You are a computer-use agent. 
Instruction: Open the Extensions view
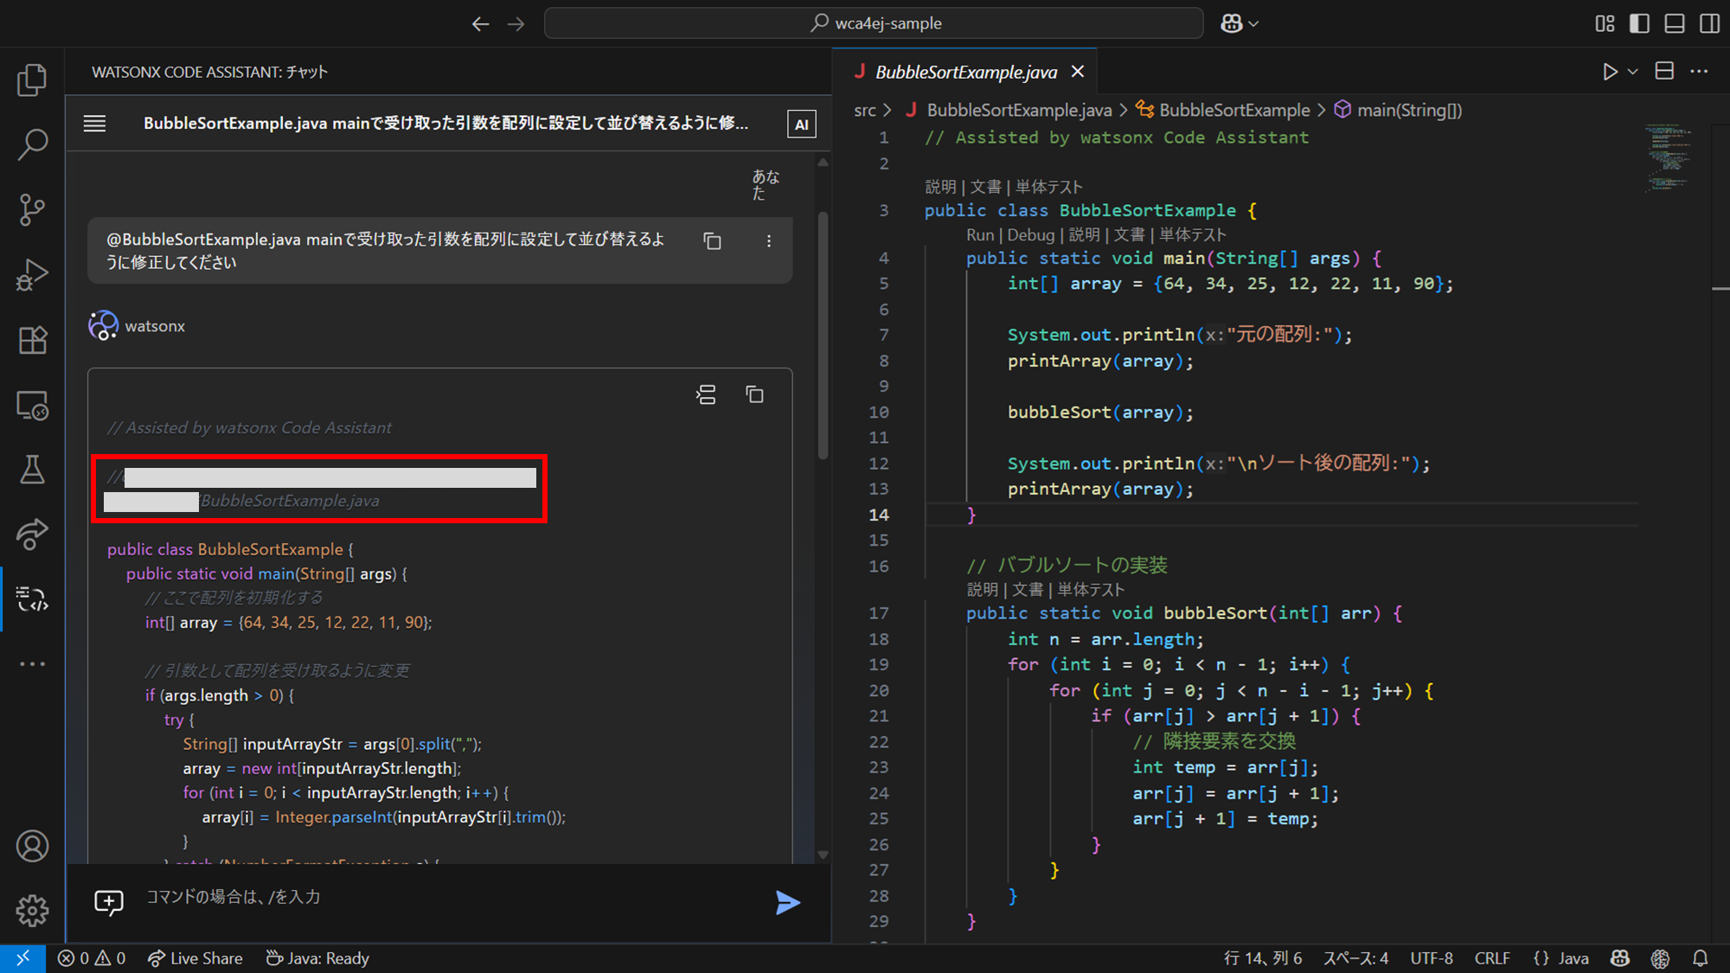(x=32, y=340)
